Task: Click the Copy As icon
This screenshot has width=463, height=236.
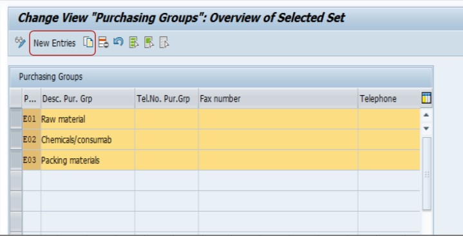Action: [x=88, y=42]
